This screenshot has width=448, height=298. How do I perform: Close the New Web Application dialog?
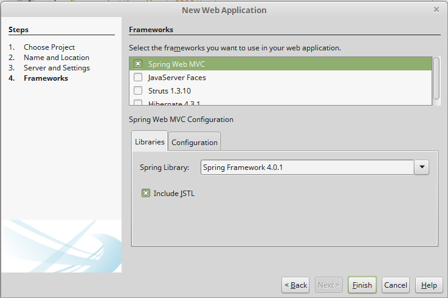coord(436,10)
